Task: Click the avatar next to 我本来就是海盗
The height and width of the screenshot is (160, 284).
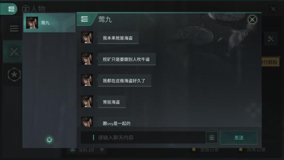Action: coord(87,38)
